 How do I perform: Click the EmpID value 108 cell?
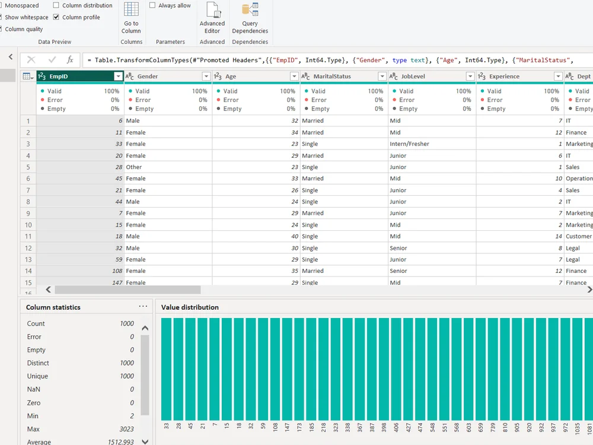[x=80, y=271]
